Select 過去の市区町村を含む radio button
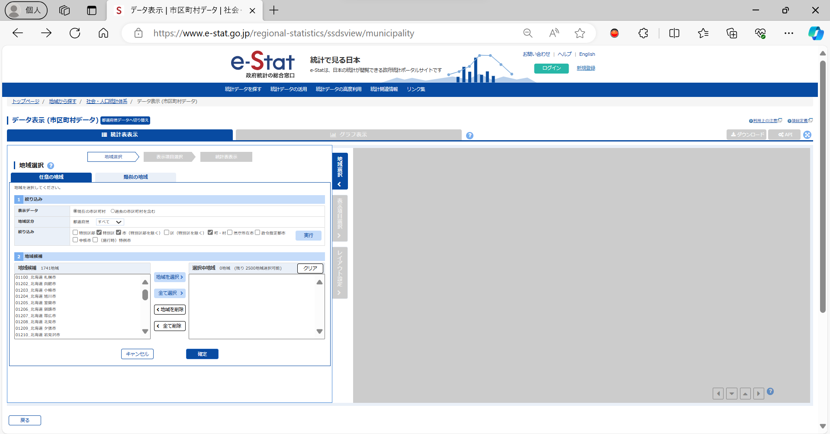The image size is (830, 434). click(x=113, y=211)
